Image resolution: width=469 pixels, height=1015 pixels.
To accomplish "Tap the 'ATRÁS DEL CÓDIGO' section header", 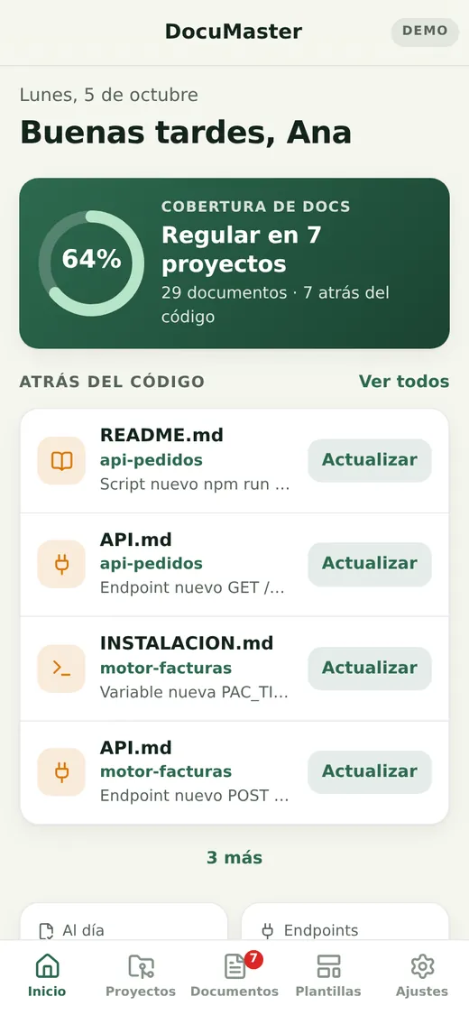I will click(112, 382).
